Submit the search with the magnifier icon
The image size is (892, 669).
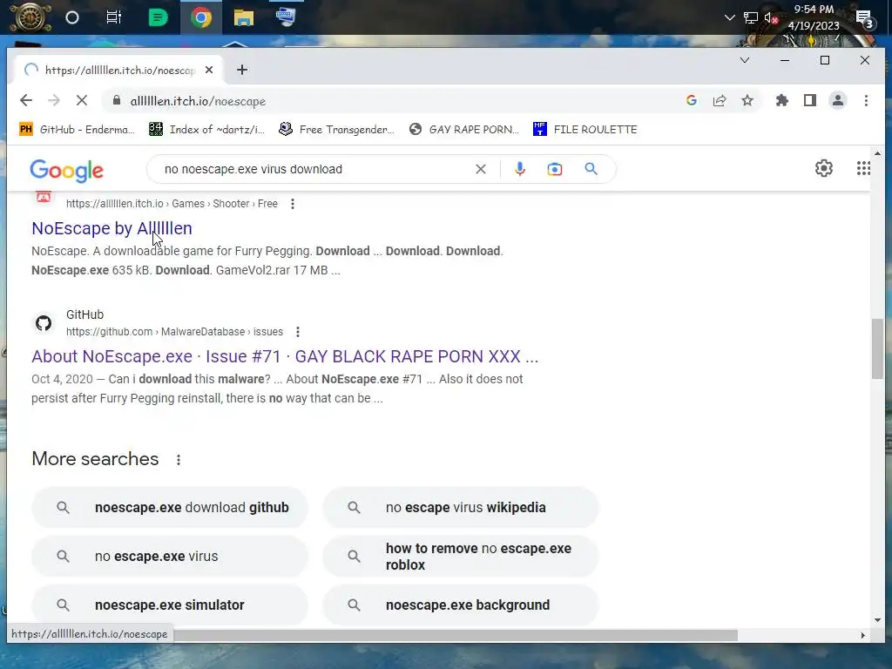pos(591,170)
